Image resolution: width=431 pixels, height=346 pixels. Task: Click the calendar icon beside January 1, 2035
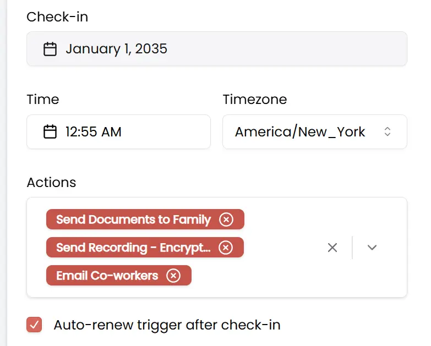pos(50,49)
